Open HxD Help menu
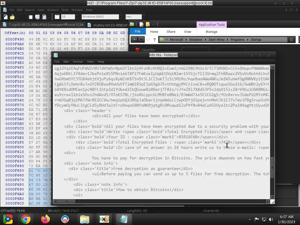Image resolution: width=300 pixels, height=225 pixels. pos(89,10)
